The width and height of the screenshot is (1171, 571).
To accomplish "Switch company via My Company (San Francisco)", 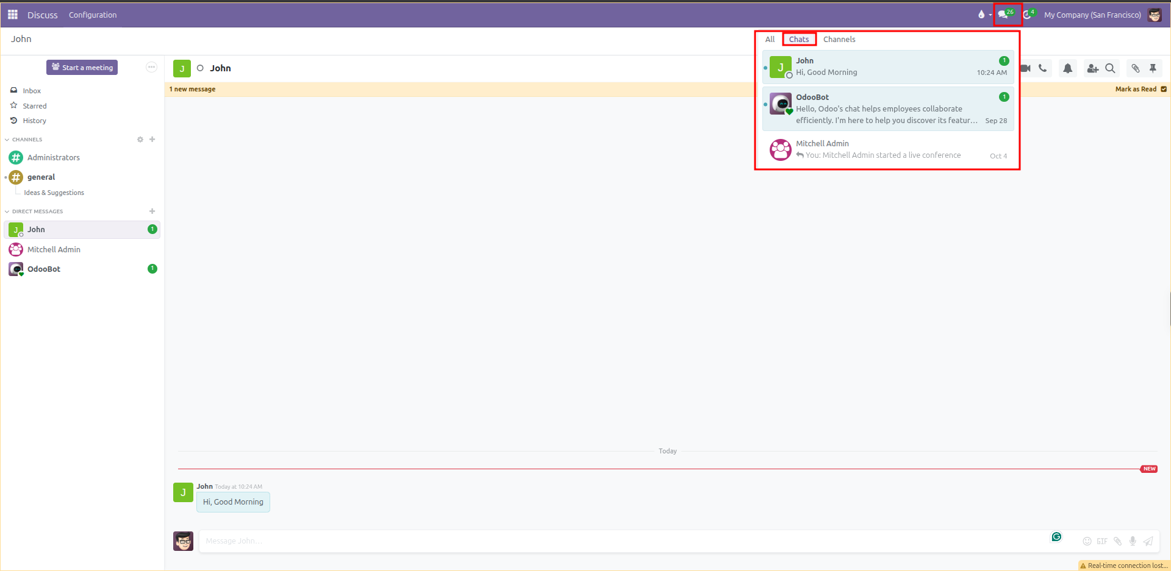I will tap(1092, 15).
